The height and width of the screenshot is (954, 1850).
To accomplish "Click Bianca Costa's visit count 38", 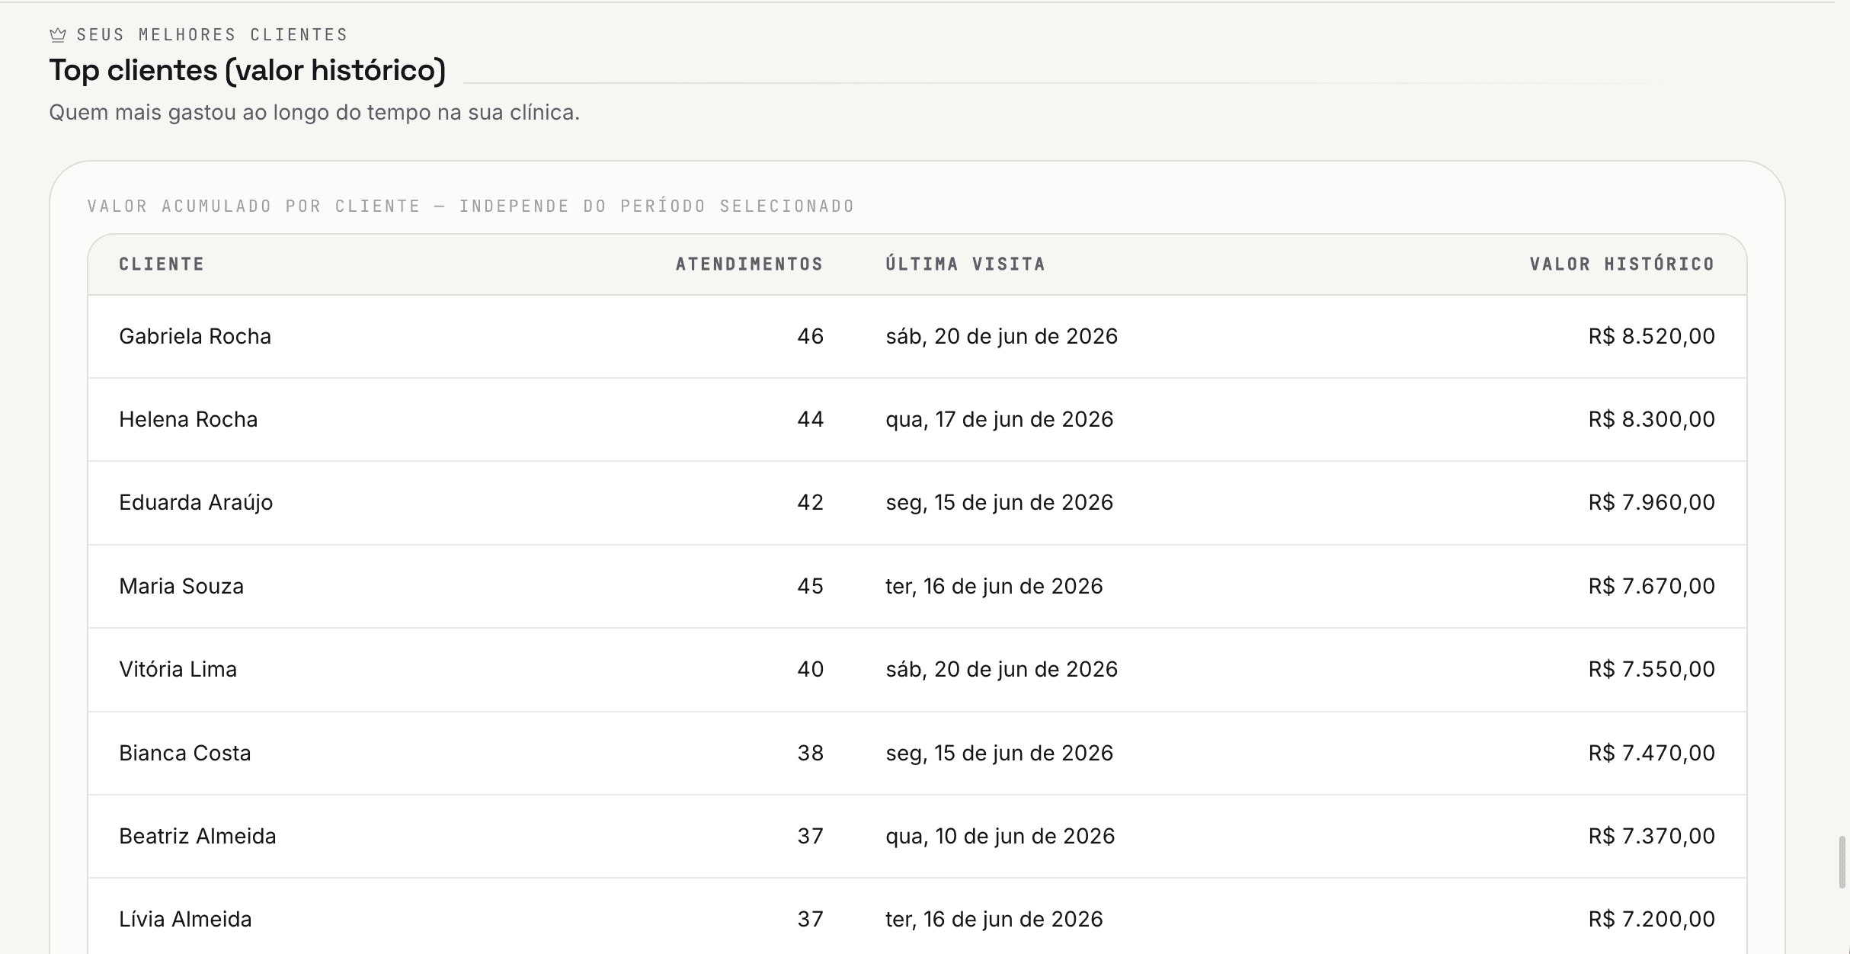I will click(810, 753).
